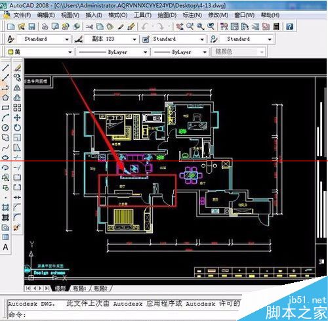The image size is (328, 321).
Task: Open the Text Style manager icon
Action: pos(10,39)
